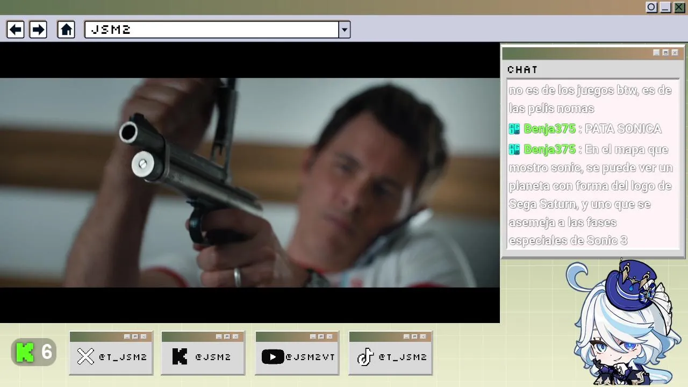
Task: Maximize the TikTok card window
Action: click(x=414, y=336)
